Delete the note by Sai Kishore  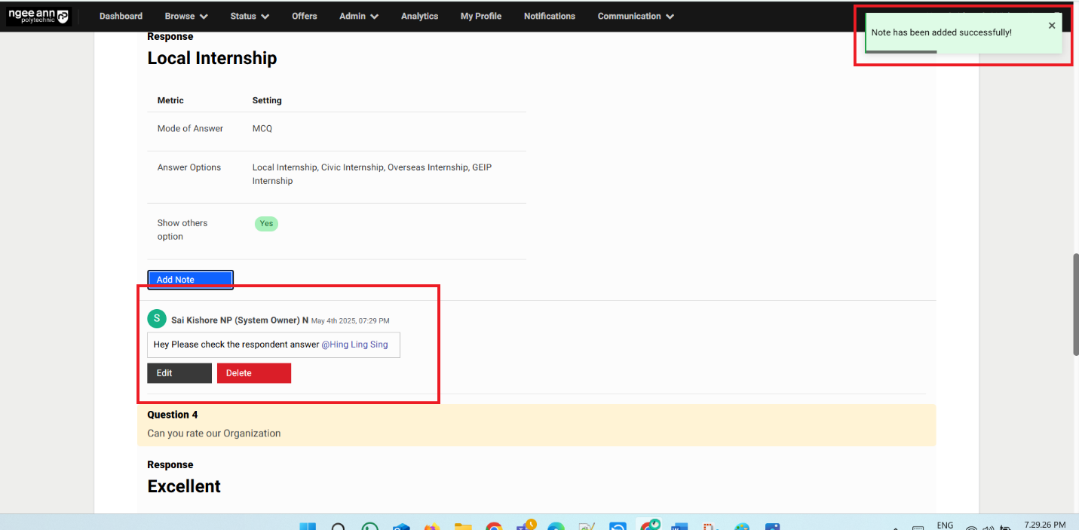[x=253, y=373]
